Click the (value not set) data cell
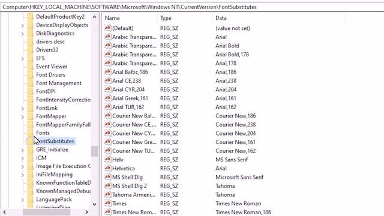The height and width of the screenshot is (216, 384). point(233,28)
